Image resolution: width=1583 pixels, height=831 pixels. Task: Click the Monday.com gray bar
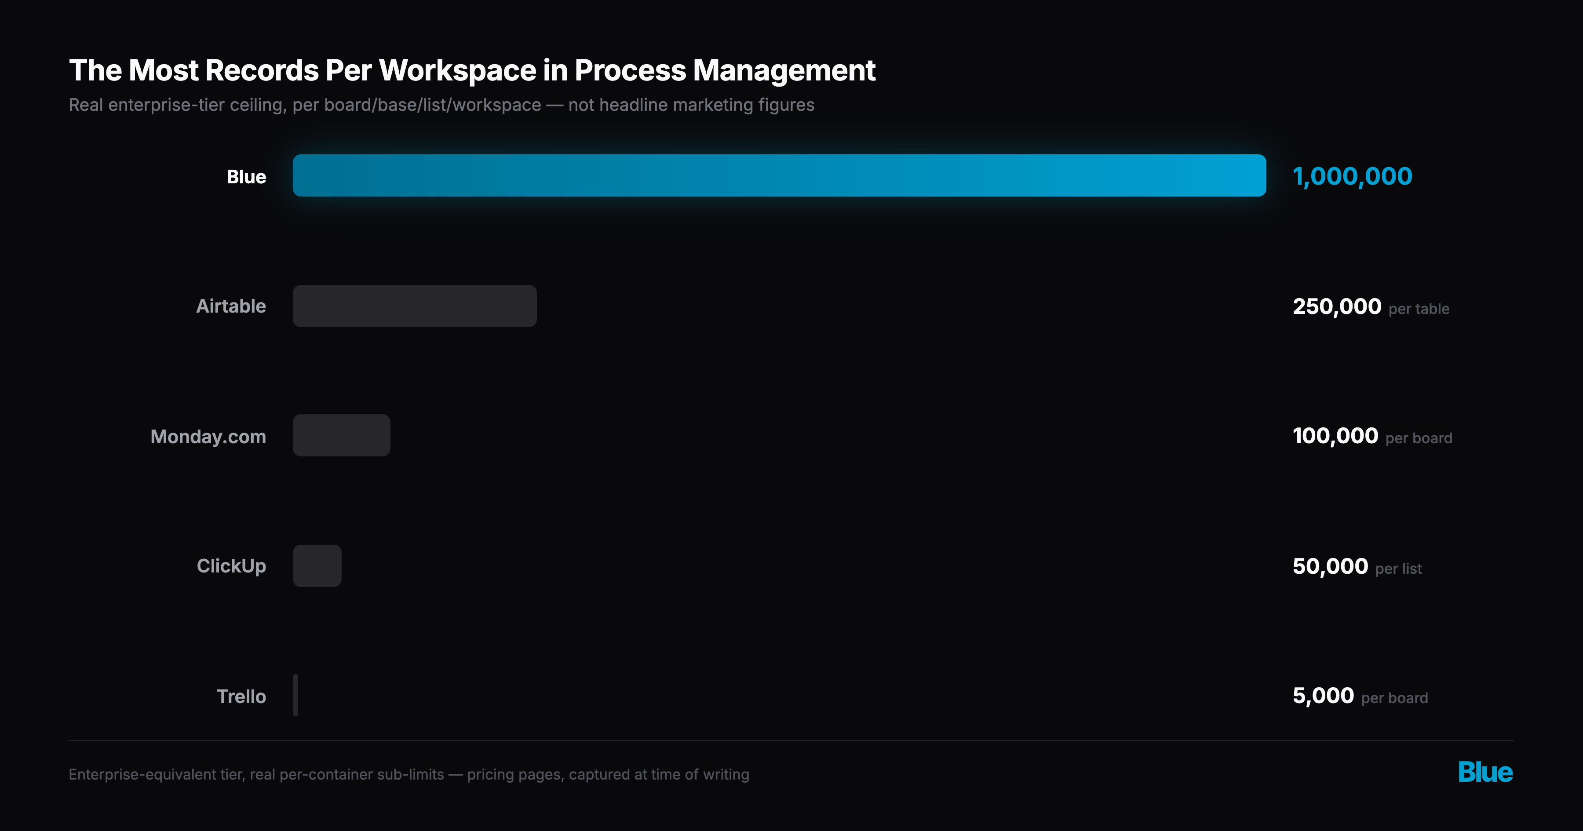click(342, 435)
